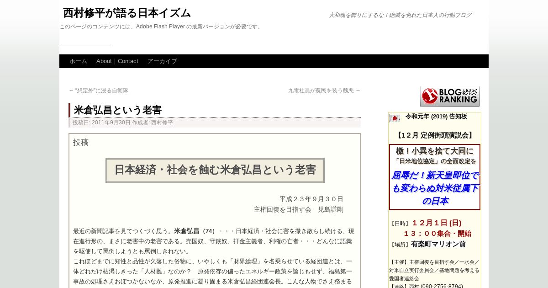Click time text １３：００集合・開始

click(x=437, y=234)
